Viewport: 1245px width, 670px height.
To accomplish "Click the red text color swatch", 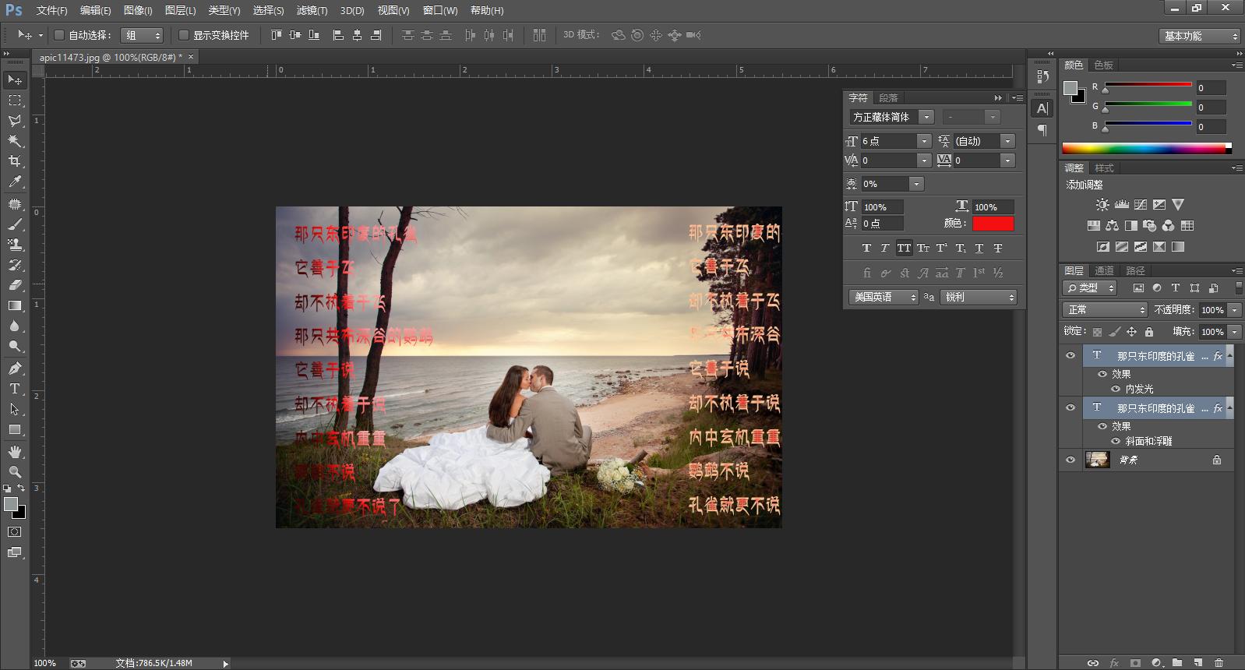I will (x=993, y=224).
